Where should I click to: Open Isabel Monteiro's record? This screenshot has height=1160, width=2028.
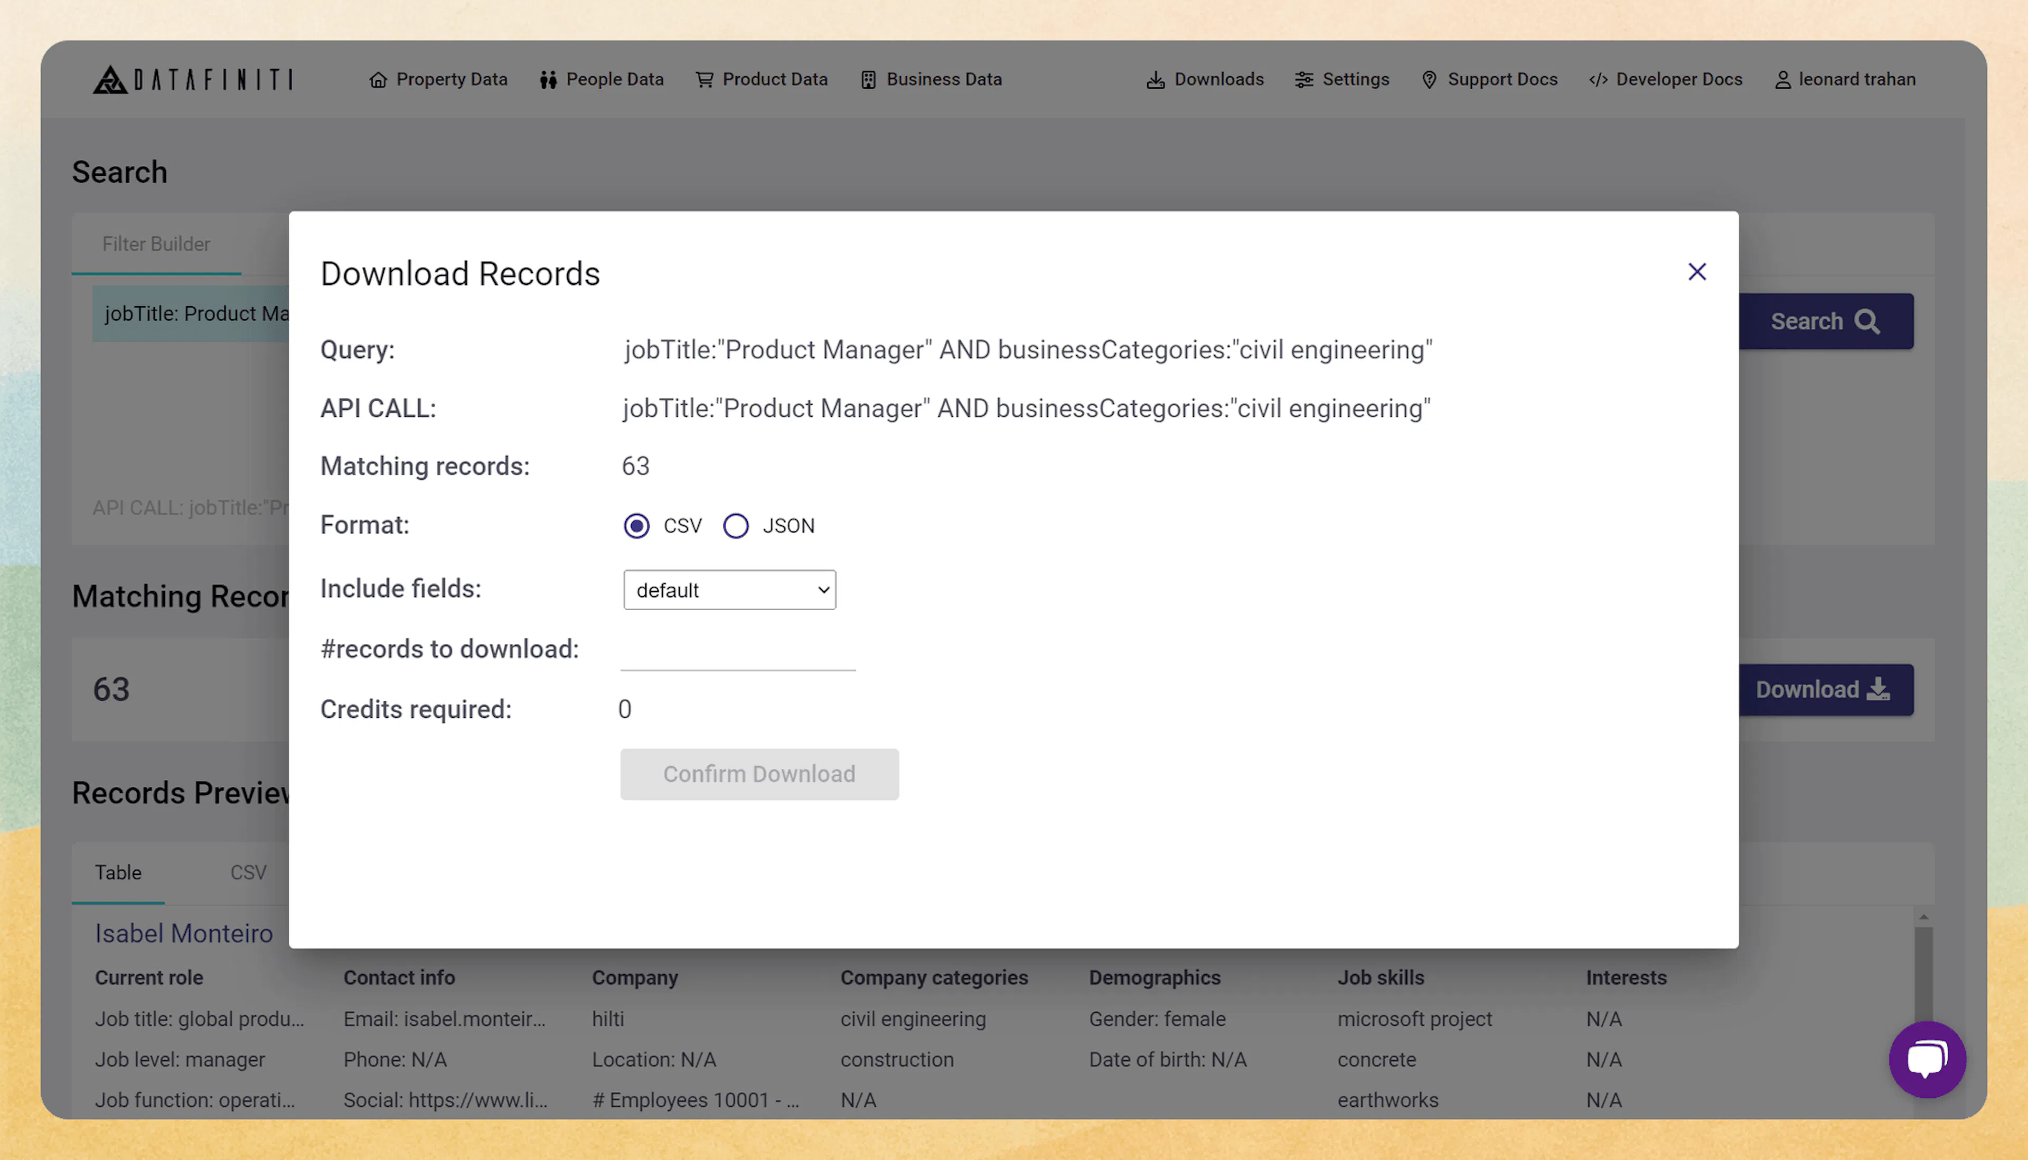[183, 933]
